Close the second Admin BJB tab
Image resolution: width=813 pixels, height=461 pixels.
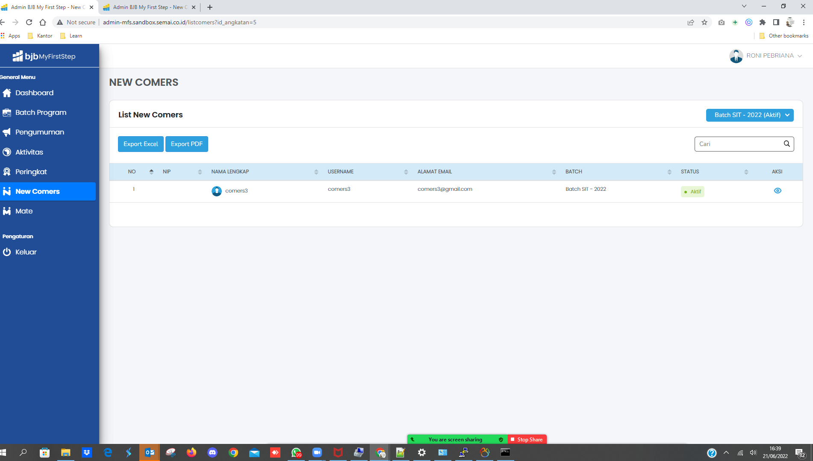click(x=194, y=7)
